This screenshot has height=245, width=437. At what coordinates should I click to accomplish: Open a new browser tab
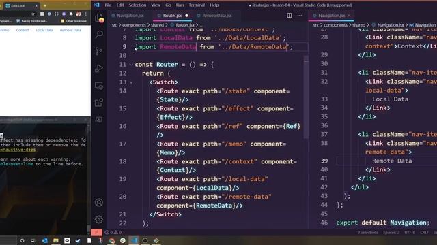click(45, 5)
